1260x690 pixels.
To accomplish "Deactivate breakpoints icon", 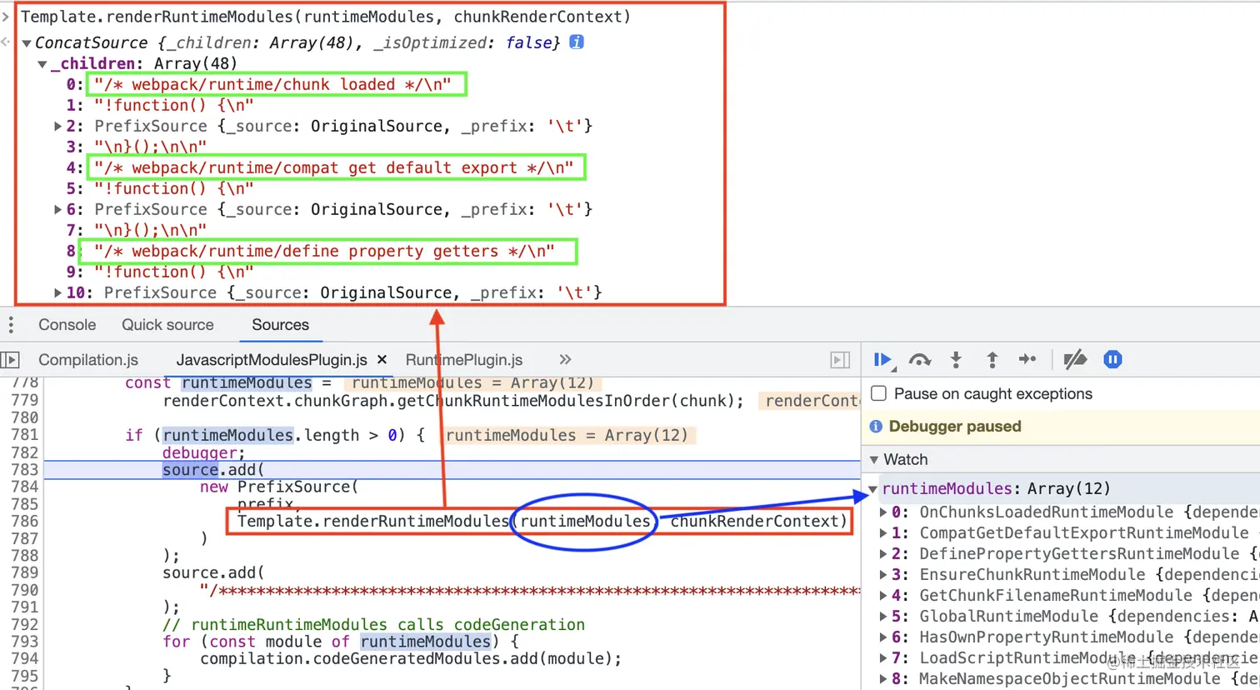I will tap(1075, 359).
